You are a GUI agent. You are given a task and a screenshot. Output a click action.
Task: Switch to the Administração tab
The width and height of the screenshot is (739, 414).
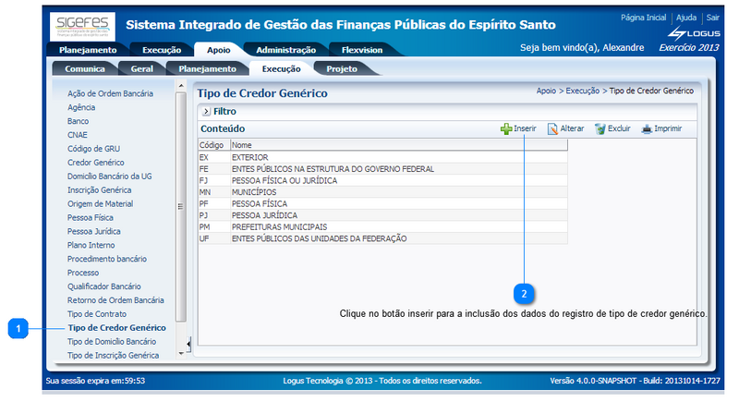pyautogui.click(x=285, y=50)
